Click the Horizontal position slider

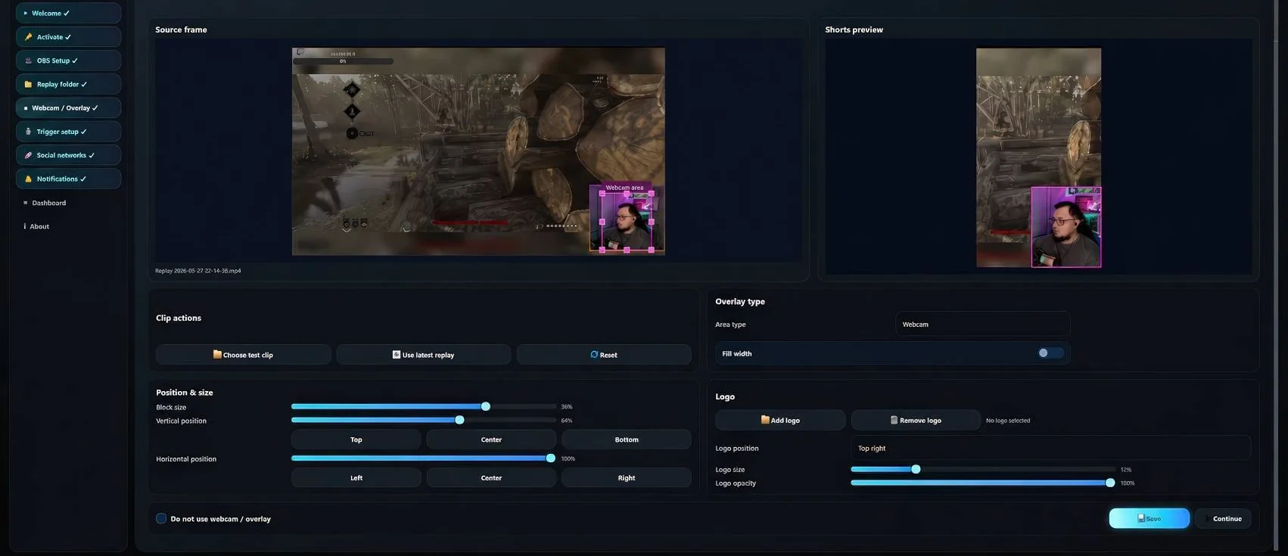point(424,458)
